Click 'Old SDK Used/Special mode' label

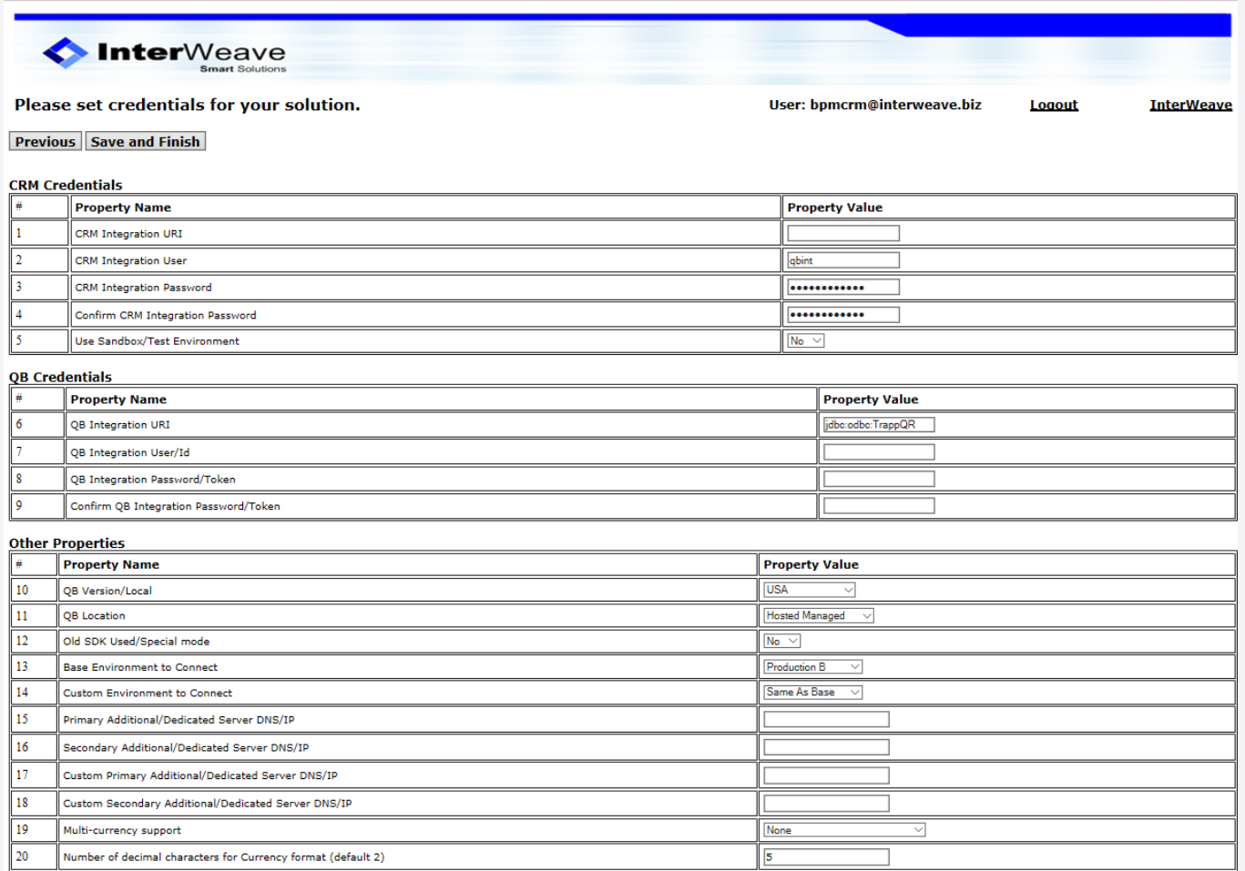tap(136, 642)
